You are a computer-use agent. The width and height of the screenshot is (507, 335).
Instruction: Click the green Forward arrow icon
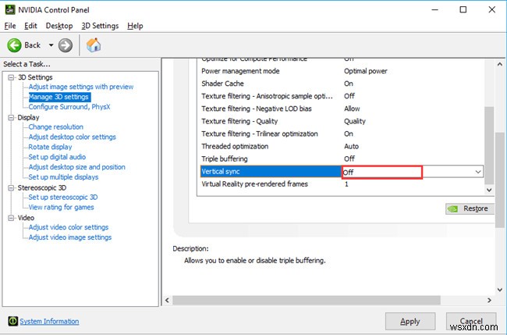66,45
